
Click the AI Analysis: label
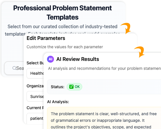click(58, 102)
